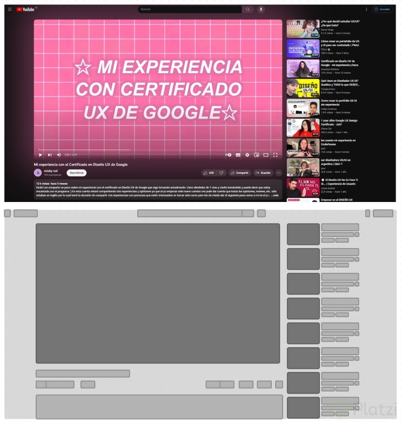Click the magnifier search button
Viewport: 401px width, 424px height.
pos(248,9)
